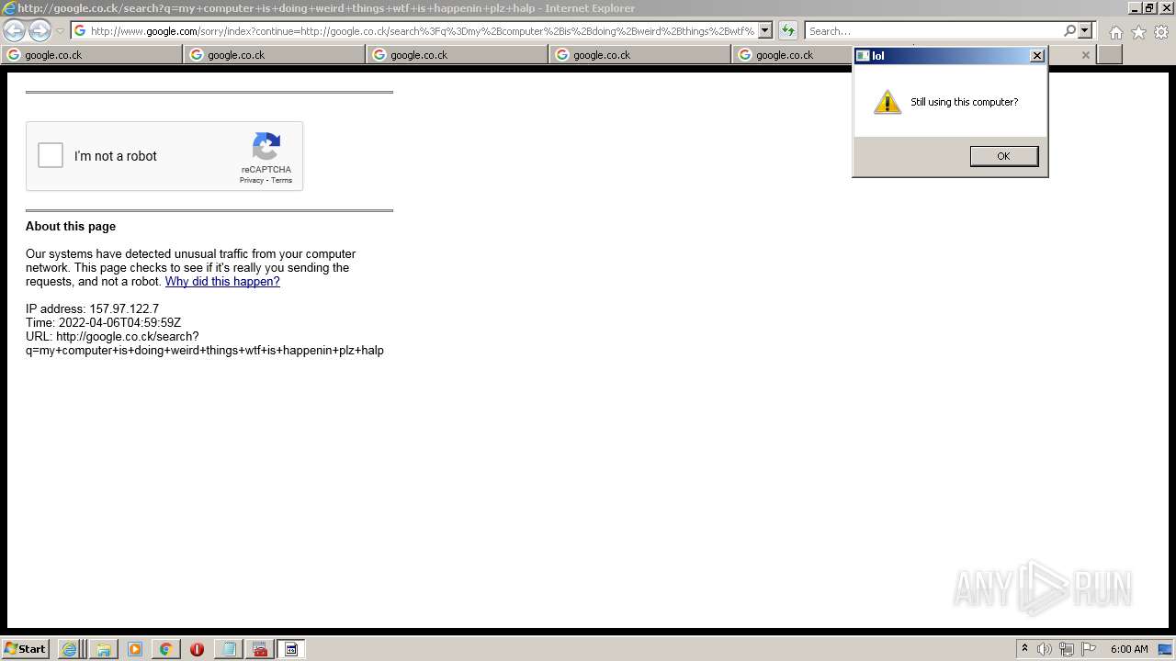The width and height of the screenshot is (1176, 661).
Task: Click the Still using this computer? text
Action: [x=964, y=102]
